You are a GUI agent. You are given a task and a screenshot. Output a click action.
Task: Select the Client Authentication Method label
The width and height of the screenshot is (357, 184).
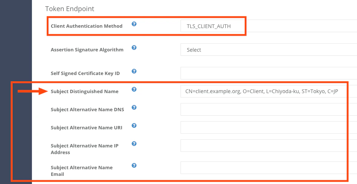[x=86, y=26]
